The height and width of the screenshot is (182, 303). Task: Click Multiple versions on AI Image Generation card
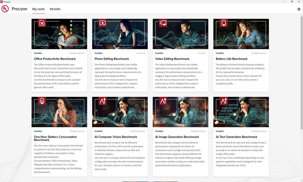(x=198, y=131)
